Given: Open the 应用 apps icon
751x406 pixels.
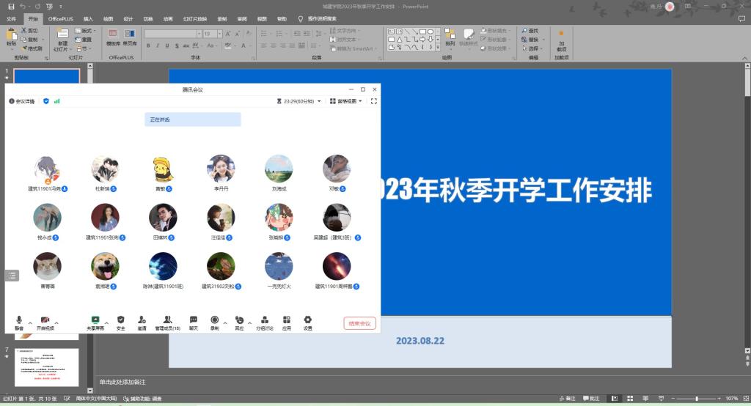Looking at the screenshot, I should pyautogui.click(x=287, y=320).
